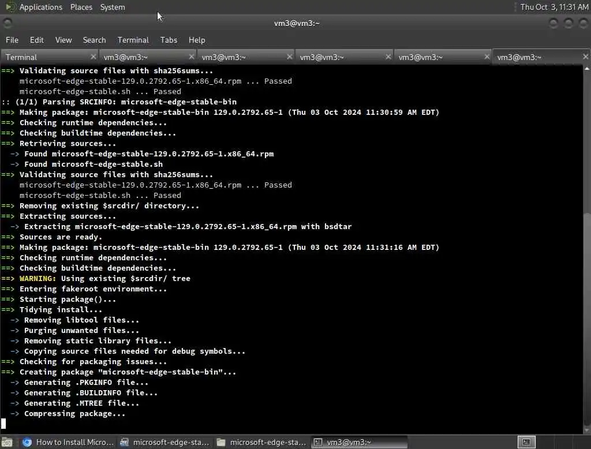Click the show desktop icon in bottom panel
591x449 pixels.
pyautogui.click(x=7, y=442)
